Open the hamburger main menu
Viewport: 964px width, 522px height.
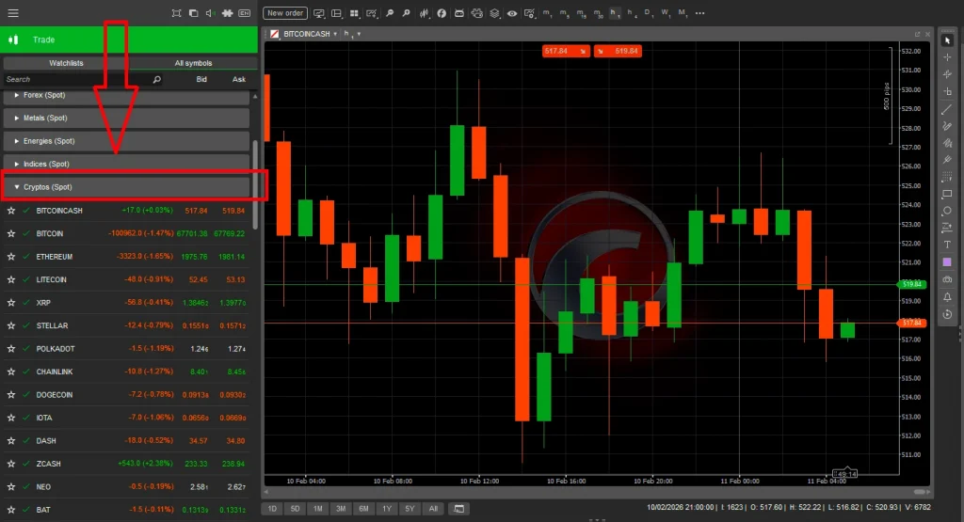[x=13, y=13]
